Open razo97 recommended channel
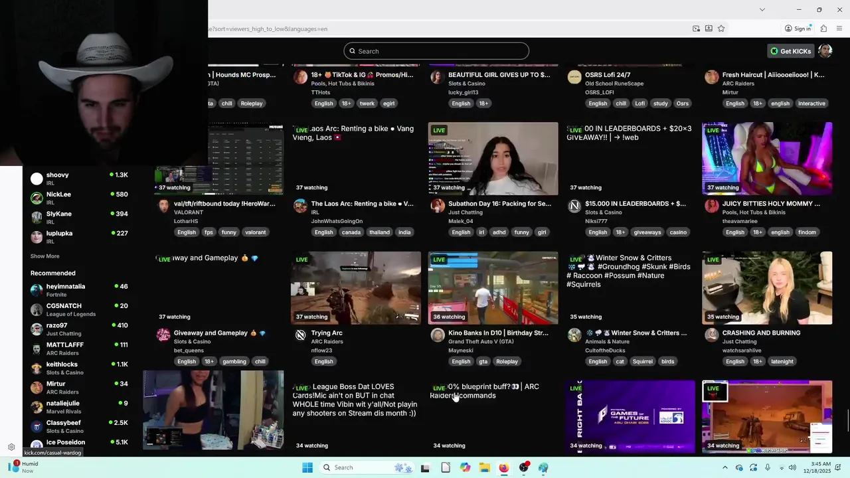This screenshot has height=478, width=850. [79, 329]
